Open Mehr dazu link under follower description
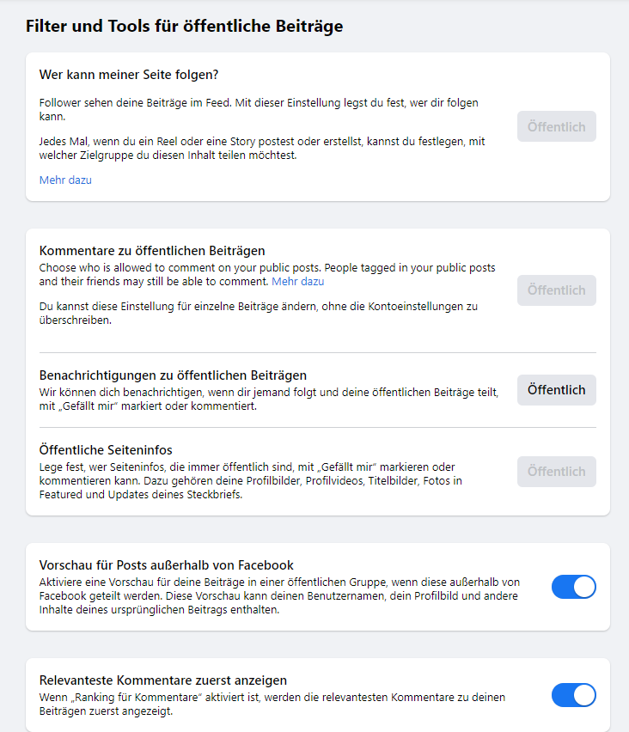Screen dimensions: 629x732 coord(65,180)
